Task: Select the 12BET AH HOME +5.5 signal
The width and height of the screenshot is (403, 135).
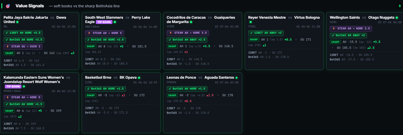Action: point(23,33)
